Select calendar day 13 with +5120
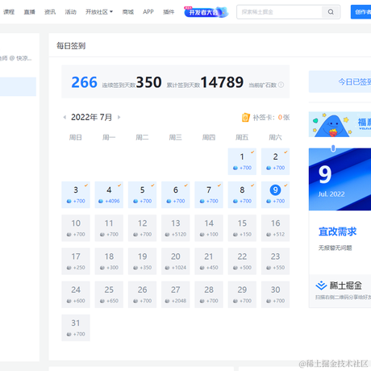Viewport: 371px width, 371px height. pyautogui.click(x=176, y=228)
